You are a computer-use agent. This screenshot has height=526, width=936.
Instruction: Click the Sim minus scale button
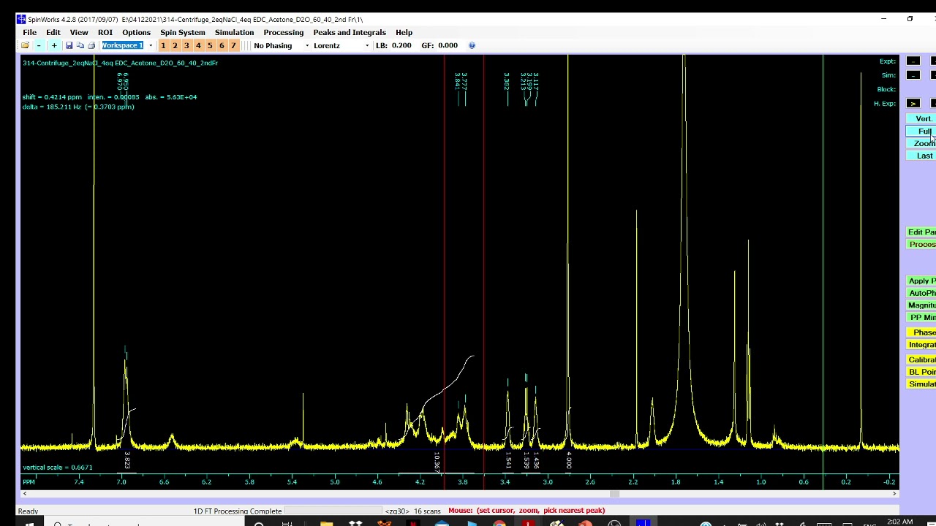(x=913, y=75)
